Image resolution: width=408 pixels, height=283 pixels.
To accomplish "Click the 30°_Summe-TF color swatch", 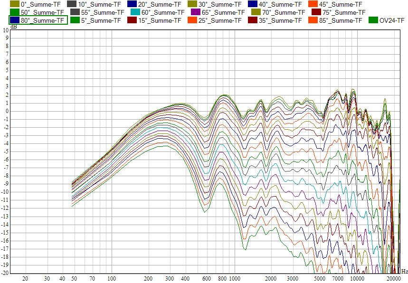I will 192,4.
